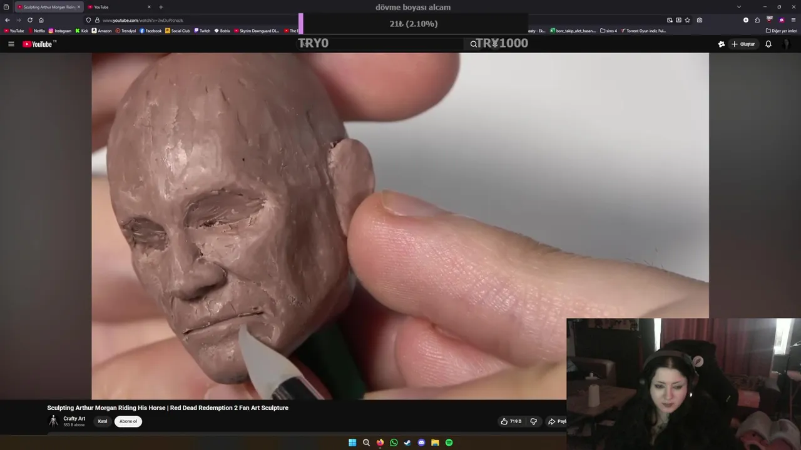Open the tab list dropdown chevron

739,7
